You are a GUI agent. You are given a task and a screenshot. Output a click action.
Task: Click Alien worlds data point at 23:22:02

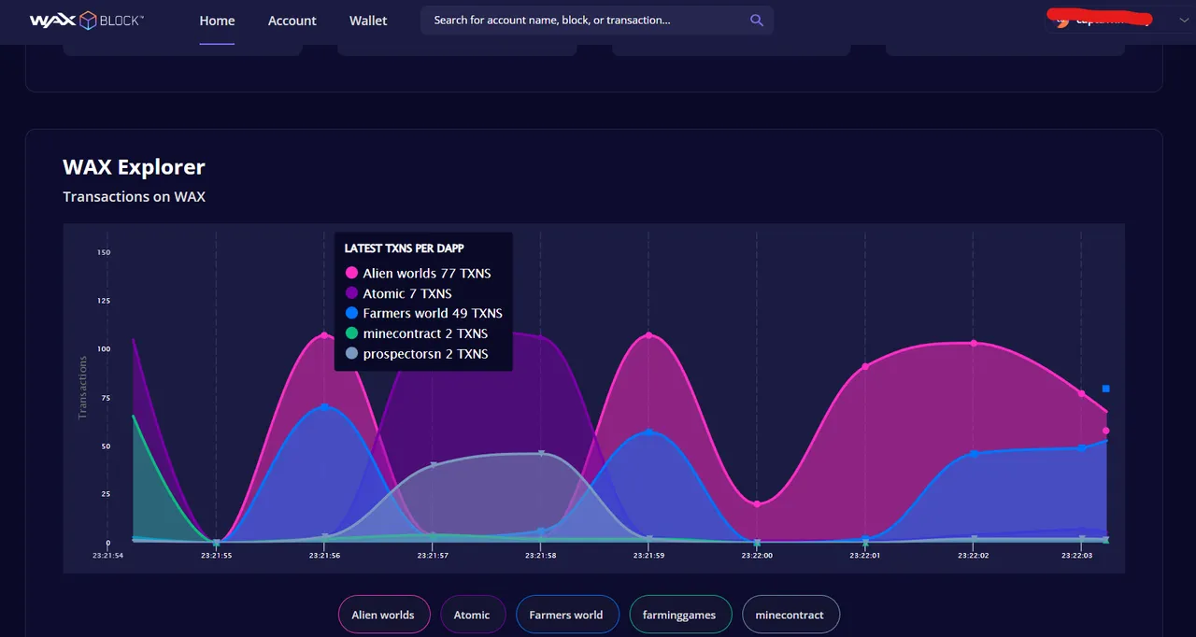pyautogui.click(x=974, y=343)
